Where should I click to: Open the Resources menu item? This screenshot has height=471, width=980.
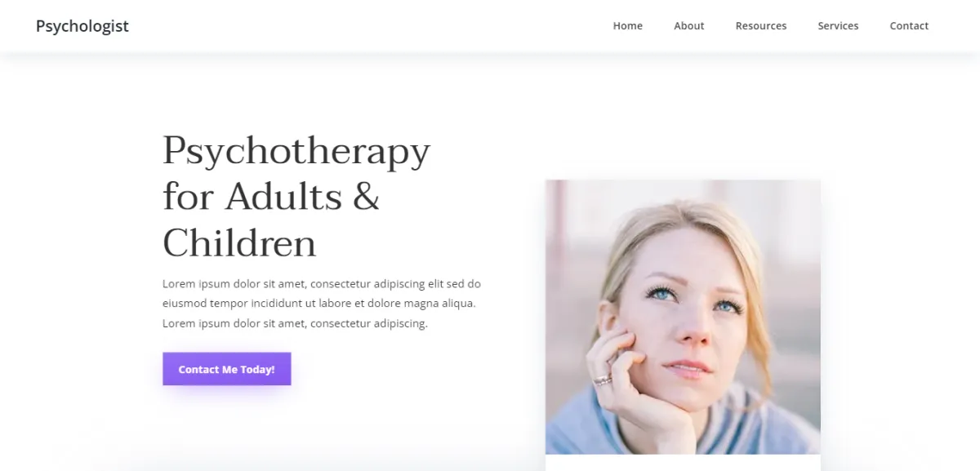(x=760, y=25)
